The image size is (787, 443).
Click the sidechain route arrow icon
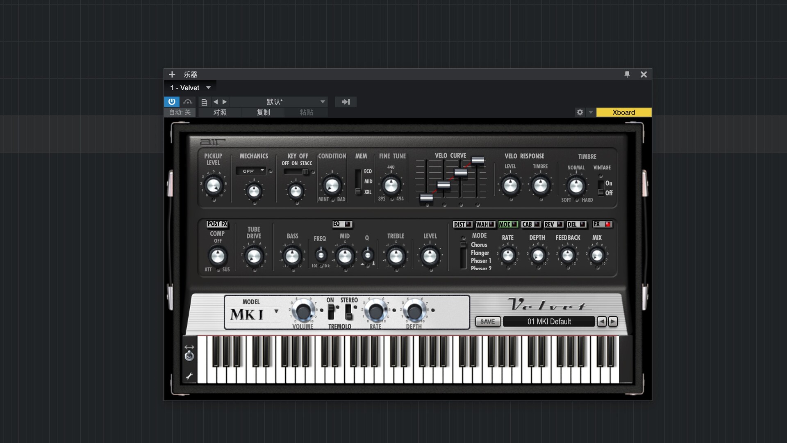(x=346, y=102)
